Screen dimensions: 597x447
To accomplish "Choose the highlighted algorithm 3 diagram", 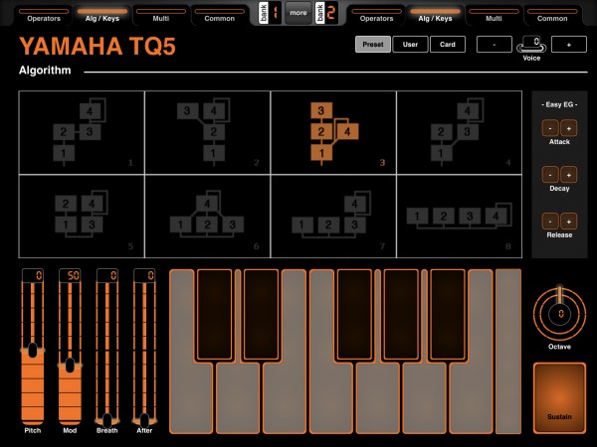I will (333, 133).
